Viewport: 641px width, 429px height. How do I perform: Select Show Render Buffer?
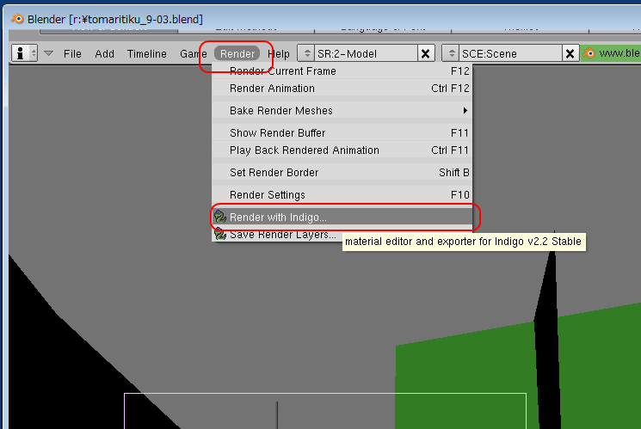tap(342, 132)
